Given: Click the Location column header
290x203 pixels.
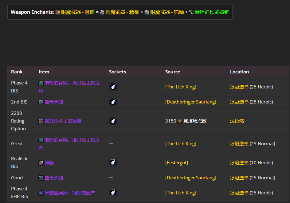Looking at the screenshot, I should click(x=239, y=72).
